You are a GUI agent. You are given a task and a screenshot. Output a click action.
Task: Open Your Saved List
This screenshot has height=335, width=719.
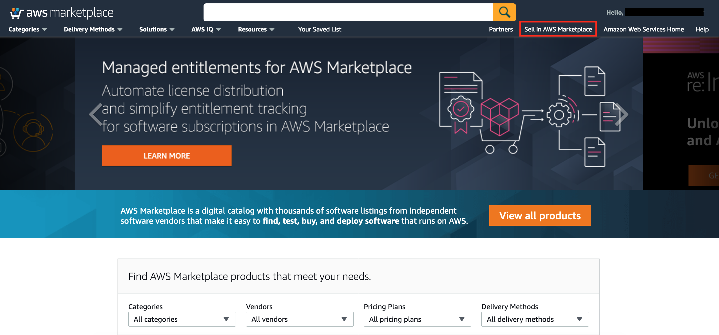320,29
